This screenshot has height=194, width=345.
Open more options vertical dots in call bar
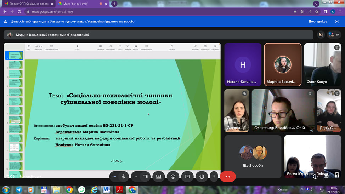pos(214,176)
